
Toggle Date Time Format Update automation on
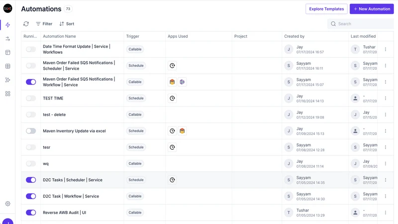(x=31, y=49)
